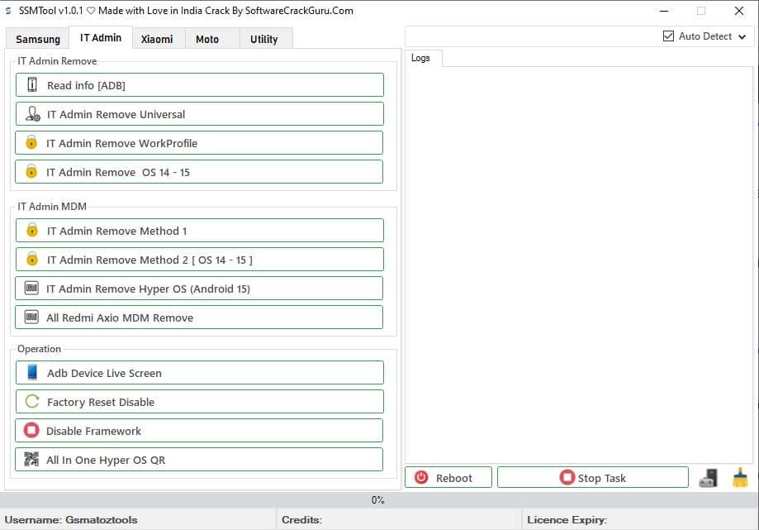Click the key icon on IT Admin Remove Universal

[31, 113]
